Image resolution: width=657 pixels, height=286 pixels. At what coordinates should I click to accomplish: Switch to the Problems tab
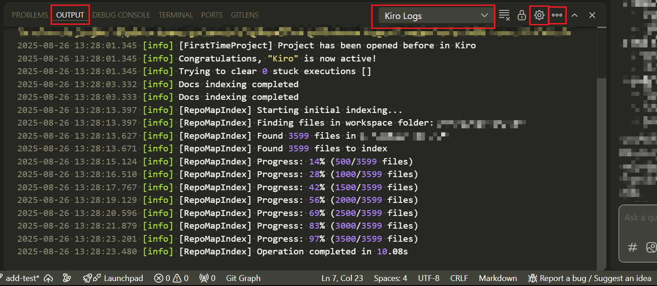(x=30, y=15)
